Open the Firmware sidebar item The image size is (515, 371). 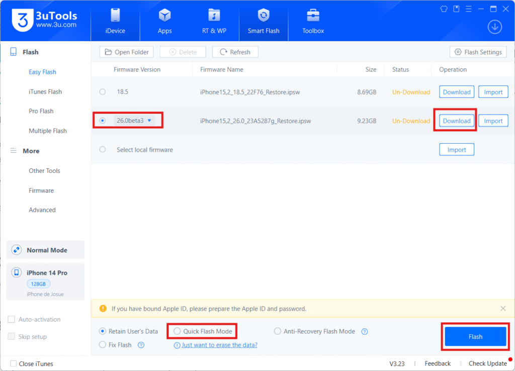click(x=41, y=191)
